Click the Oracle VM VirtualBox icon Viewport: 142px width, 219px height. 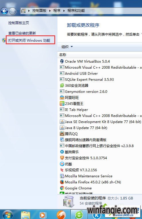62,61
